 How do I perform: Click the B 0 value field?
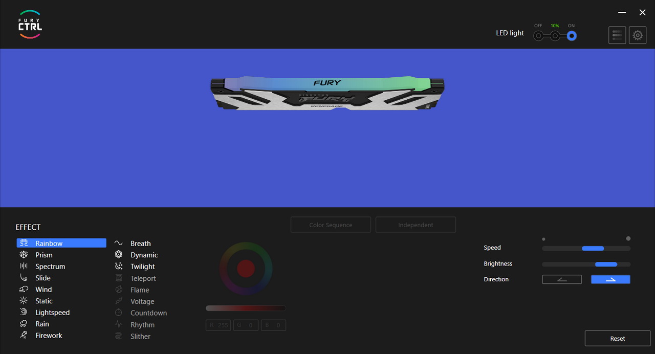tap(273, 325)
